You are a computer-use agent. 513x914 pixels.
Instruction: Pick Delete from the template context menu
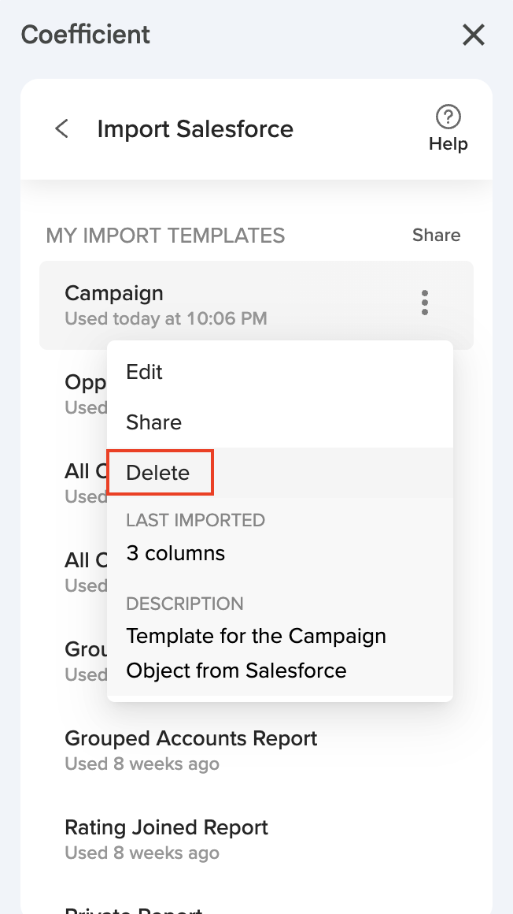(158, 473)
